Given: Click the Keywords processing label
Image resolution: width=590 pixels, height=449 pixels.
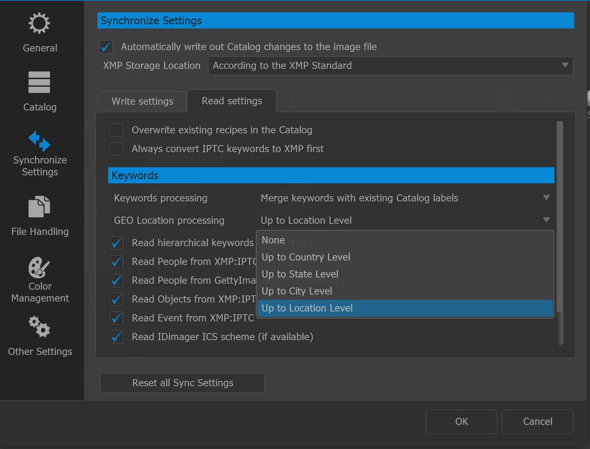Looking at the screenshot, I should click(x=161, y=198).
